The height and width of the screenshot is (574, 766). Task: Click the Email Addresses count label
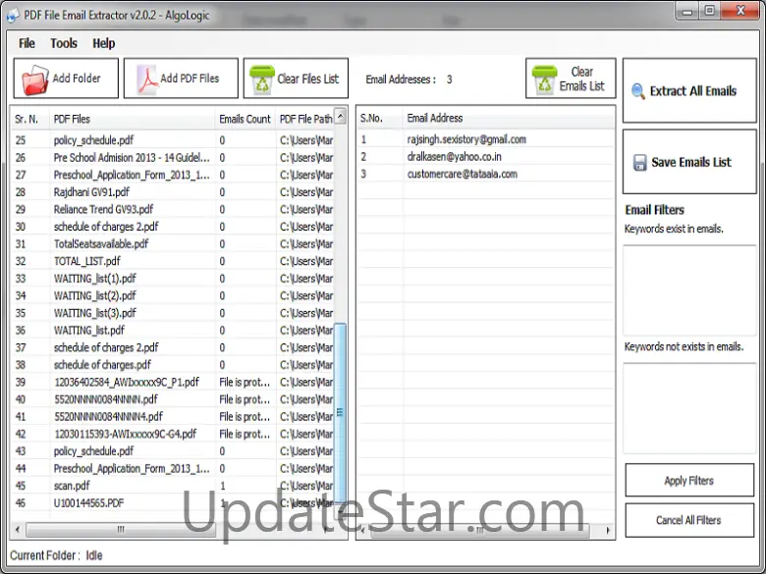pyautogui.click(x=409, y=79)
